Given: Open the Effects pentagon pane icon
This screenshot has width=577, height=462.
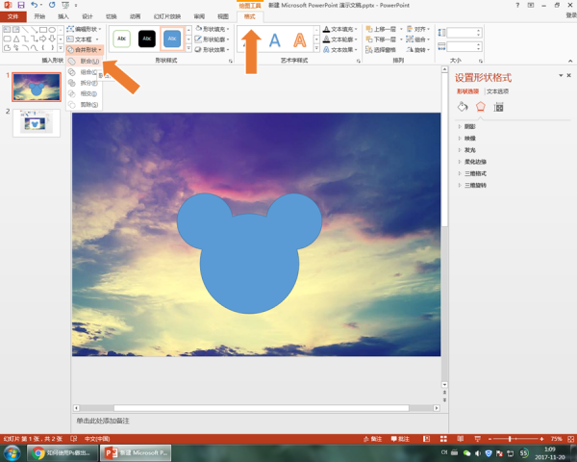Looking at the screenshot, I should click(x=480, y=107).
